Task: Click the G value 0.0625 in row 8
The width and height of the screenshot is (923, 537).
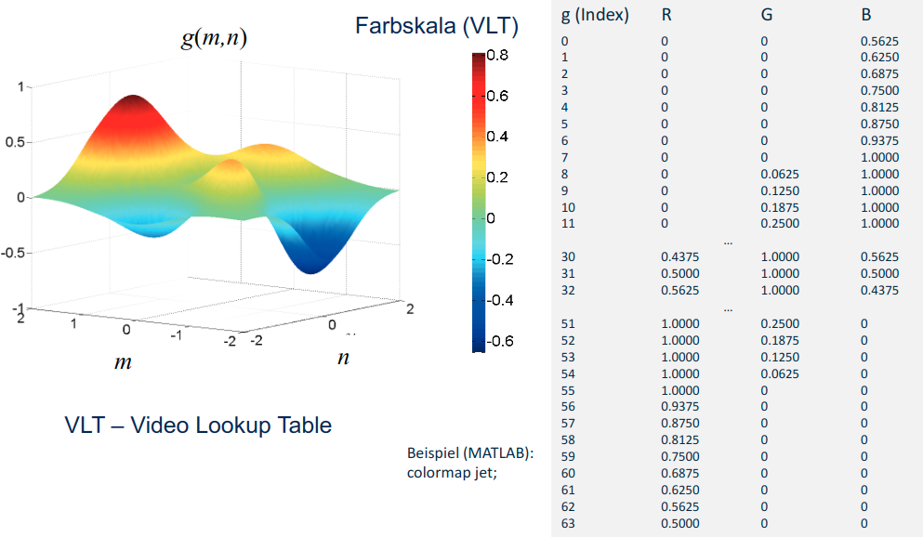Action: pos(779,173)
